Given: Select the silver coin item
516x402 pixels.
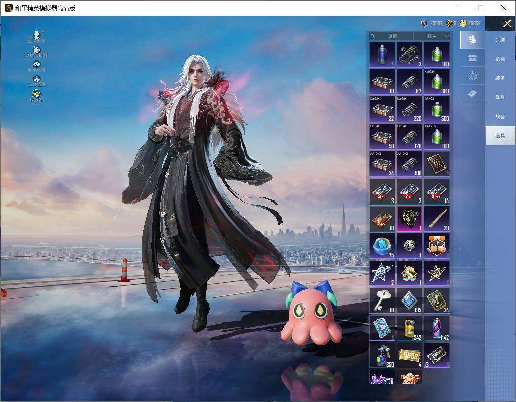Looking at the screenshot, I should (x=409, y=246).
